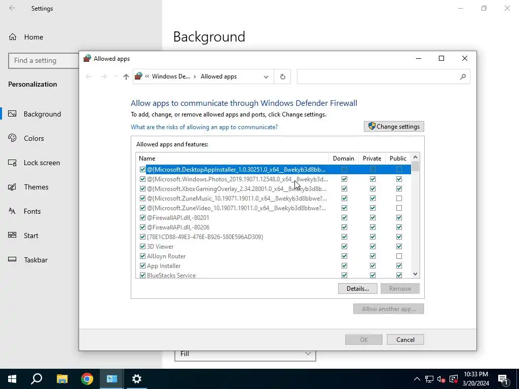Viewport: 519px width, 389px height.
Task: Open Details for the selected app
Action: 358,288
